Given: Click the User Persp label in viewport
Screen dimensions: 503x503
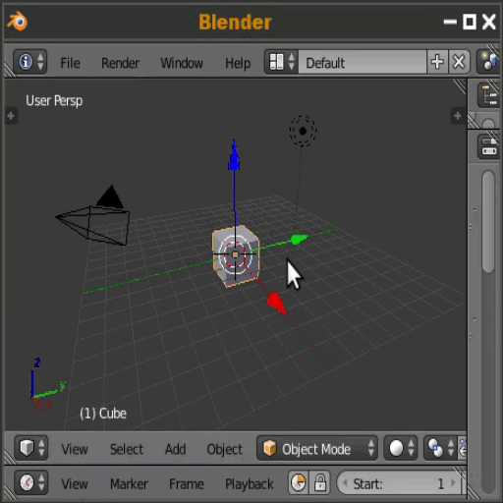Looking at the screenshot, I should 54,101.
